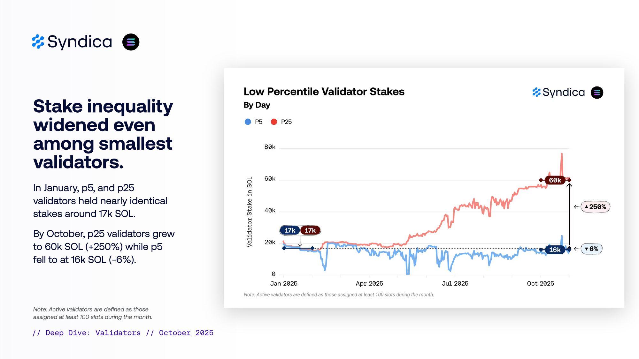Click the black Solana icon beside the large Syndica logo
This screenshot has width=639, height=359.
click(131, 42)
